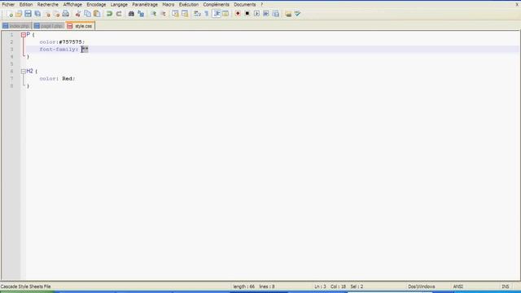
Task: Cut selection with the scissors icon
Action: click(x=78, y=14)
